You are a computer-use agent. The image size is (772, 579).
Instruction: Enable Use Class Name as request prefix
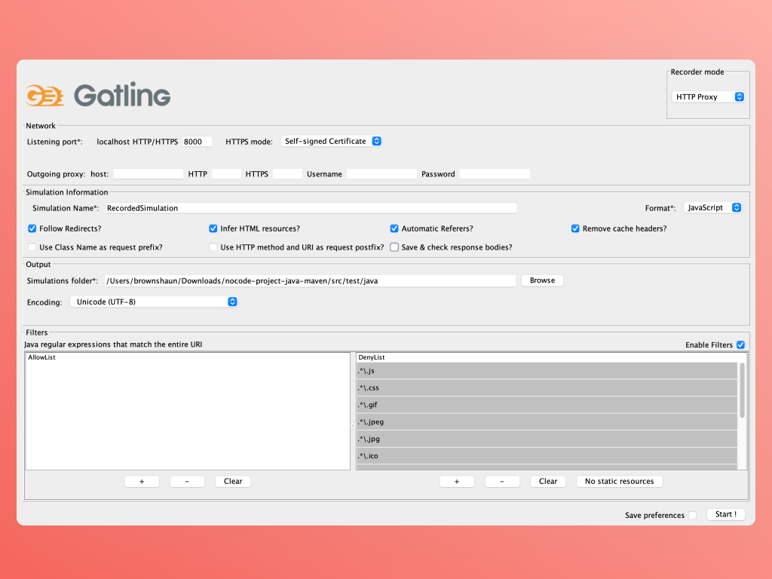tap(32, 247)
